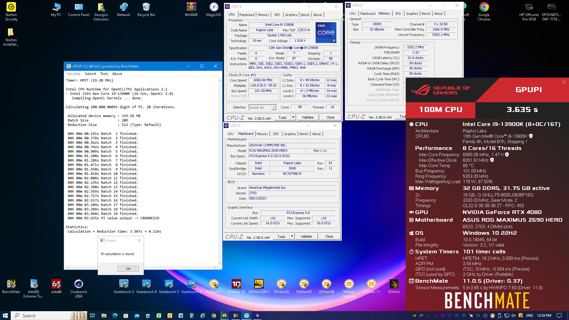Close the GPUPI BenchMate result overlay
This screenshot has height=320, width=569.
[564, 82]
